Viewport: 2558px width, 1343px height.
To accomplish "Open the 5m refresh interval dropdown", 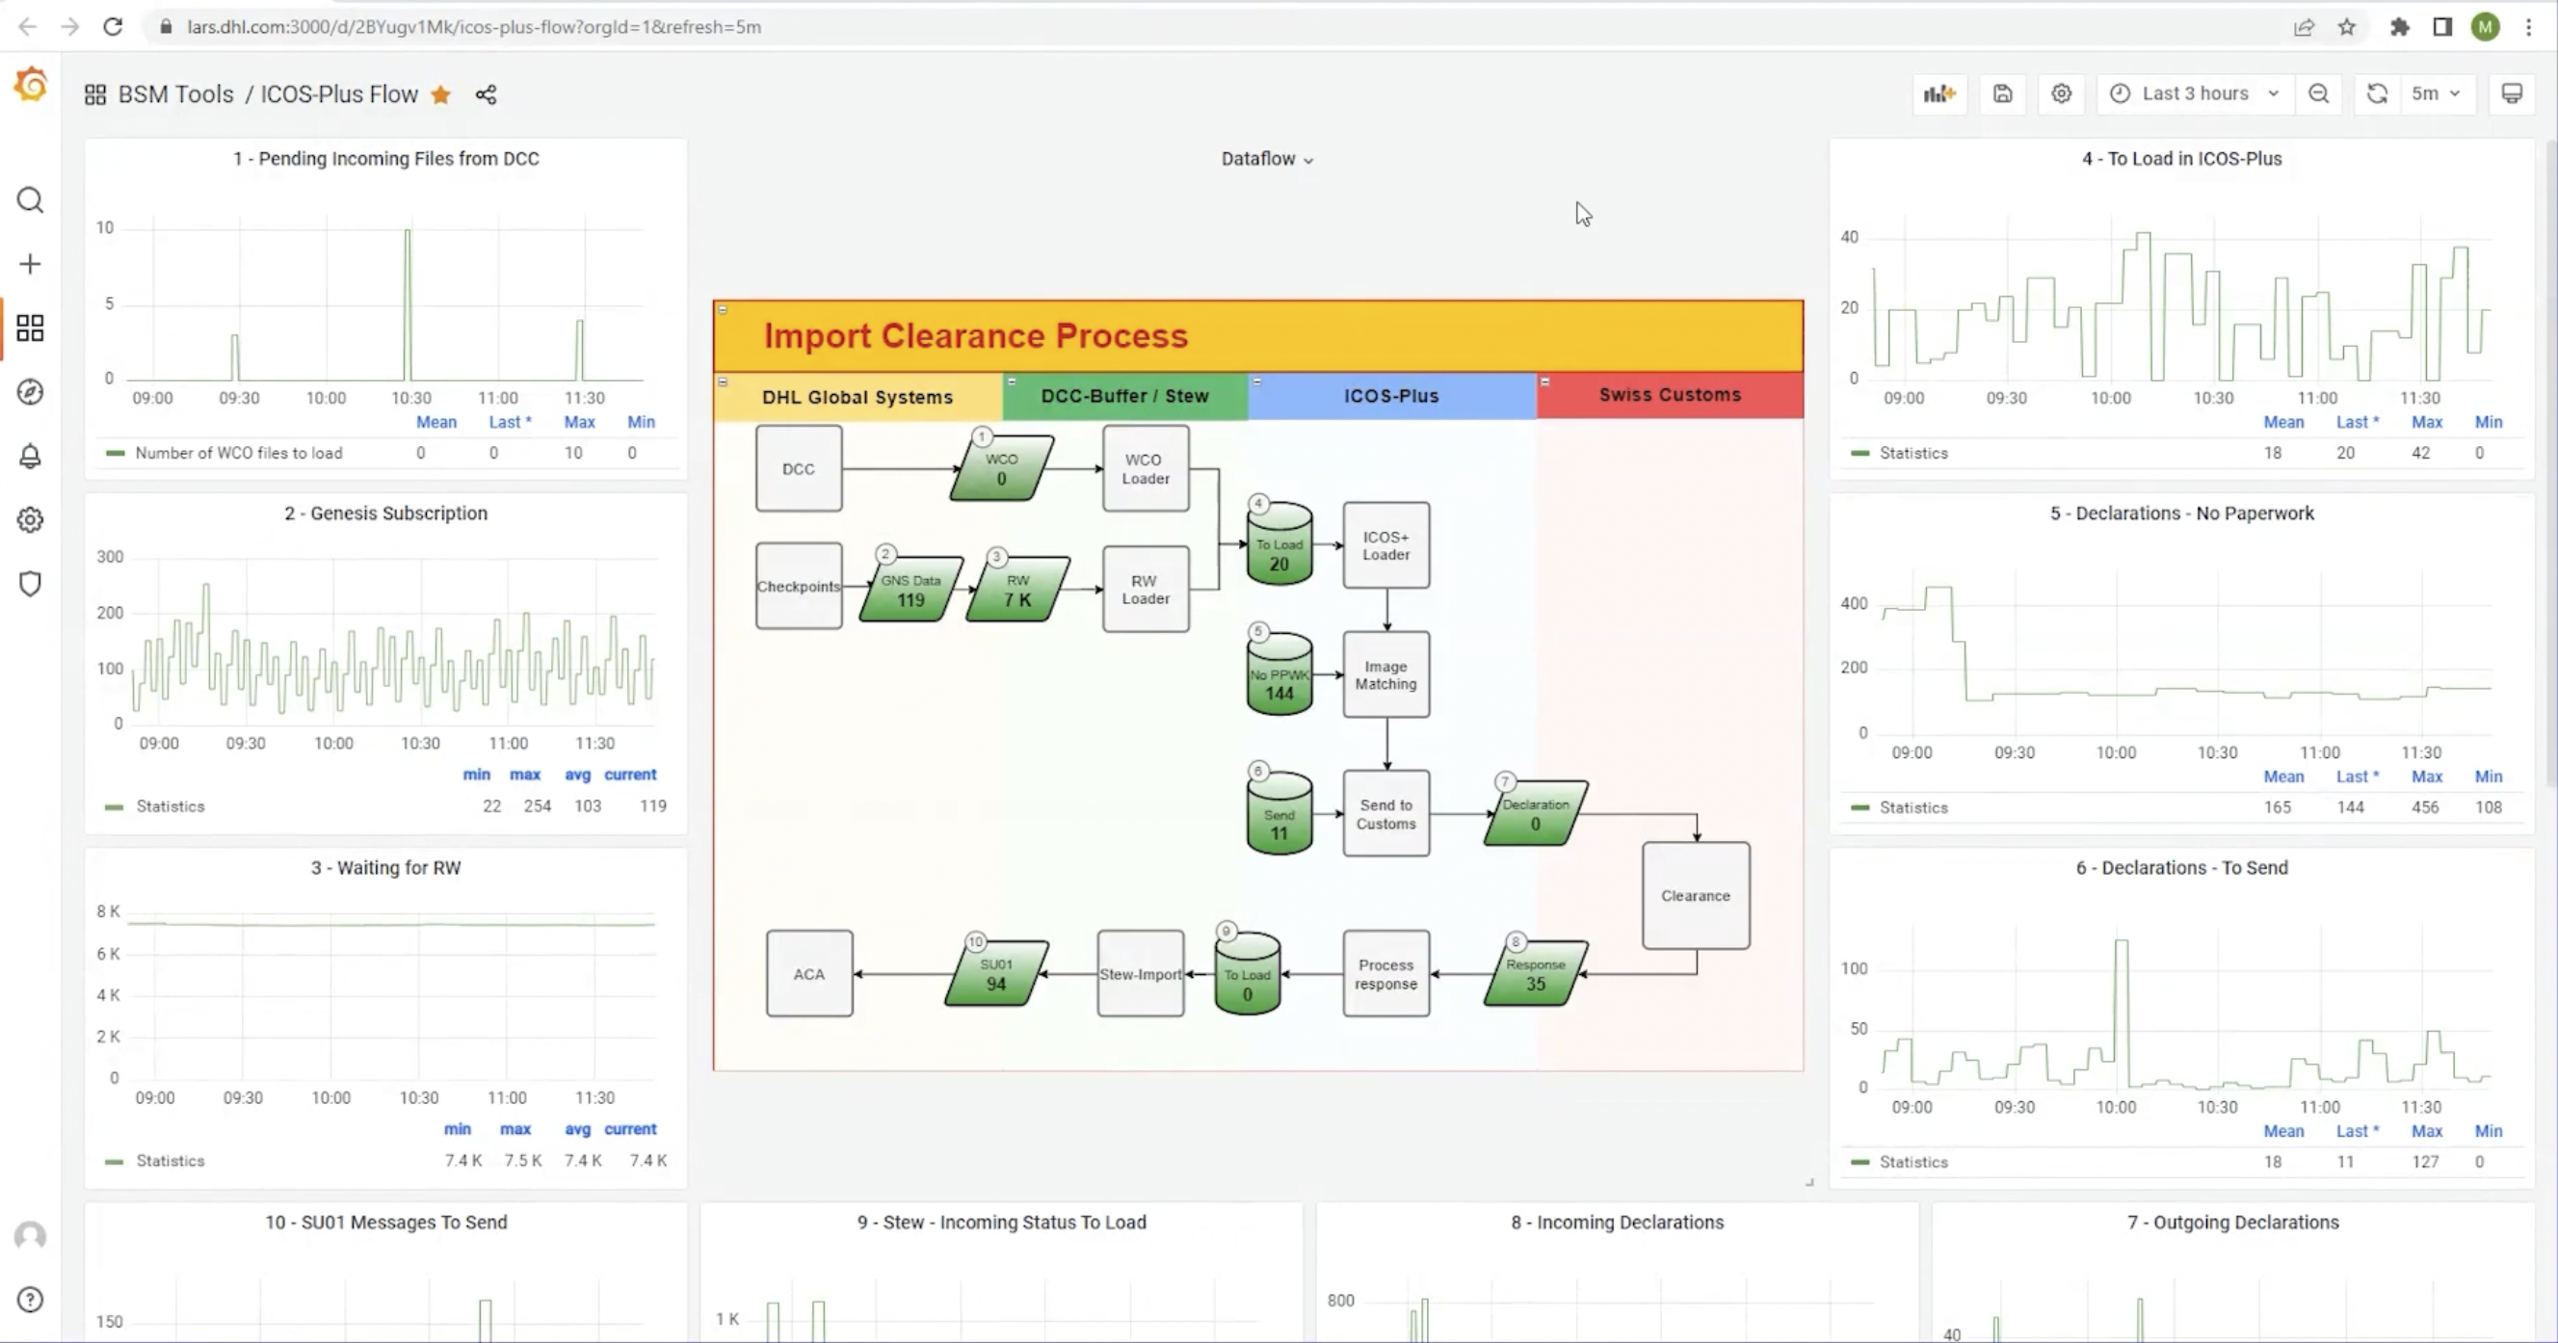I will click(2435, 93).
